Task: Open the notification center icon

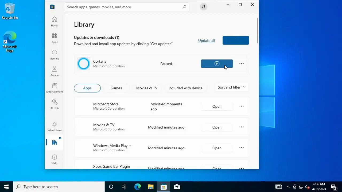Action: (333, 187)
